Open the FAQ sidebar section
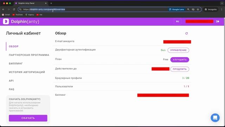 tap(12, 89)
